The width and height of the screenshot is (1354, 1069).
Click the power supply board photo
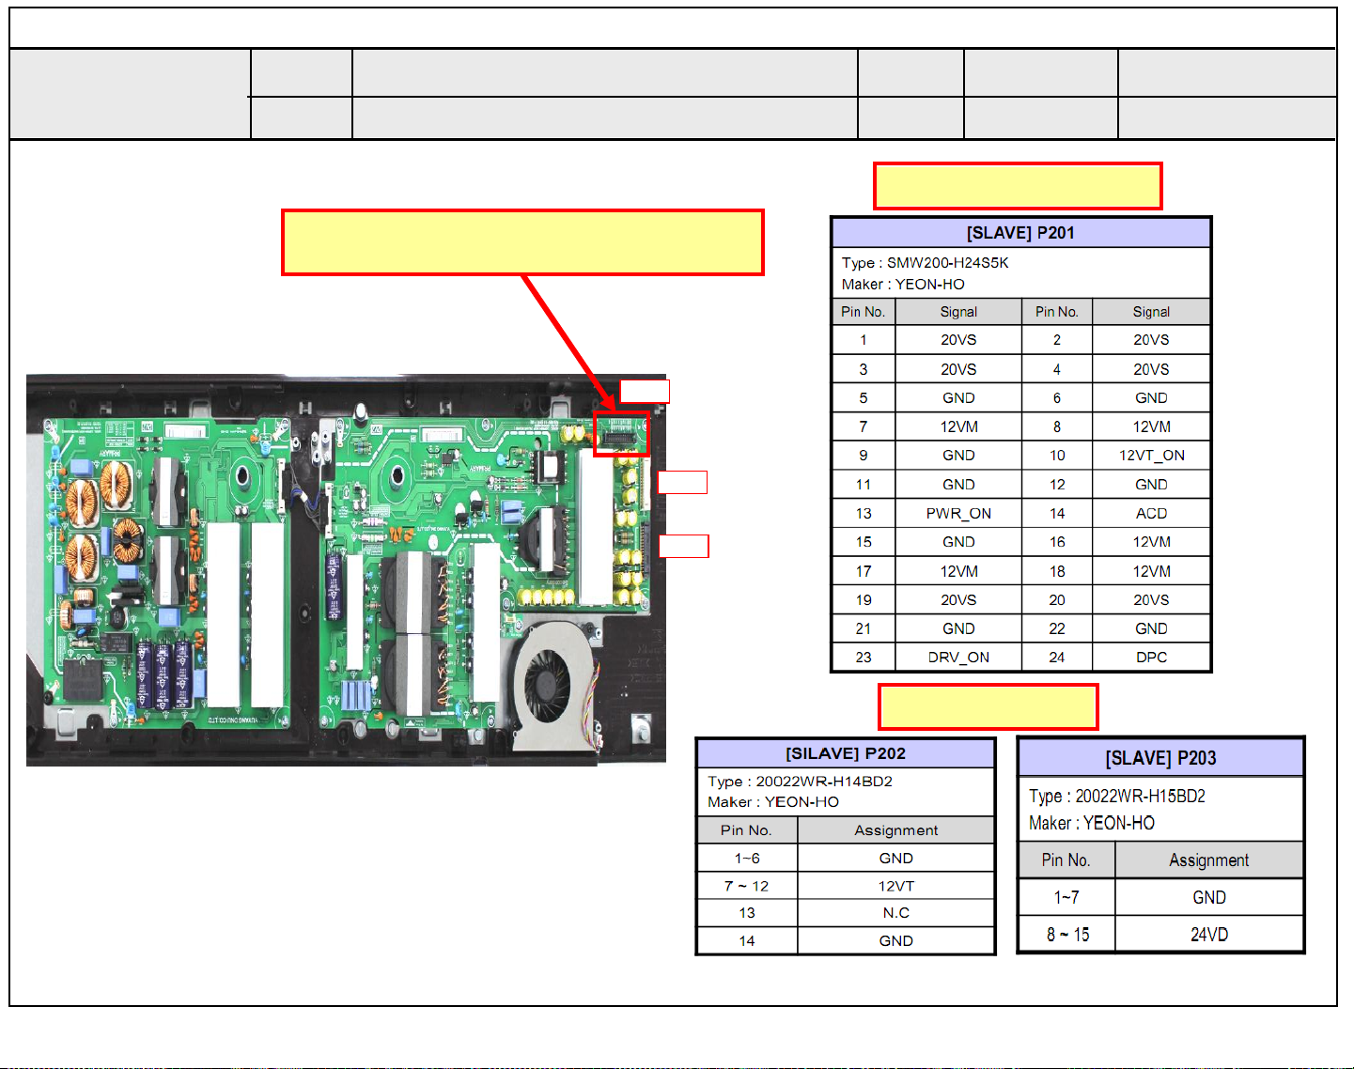click(x=346, y=570)
